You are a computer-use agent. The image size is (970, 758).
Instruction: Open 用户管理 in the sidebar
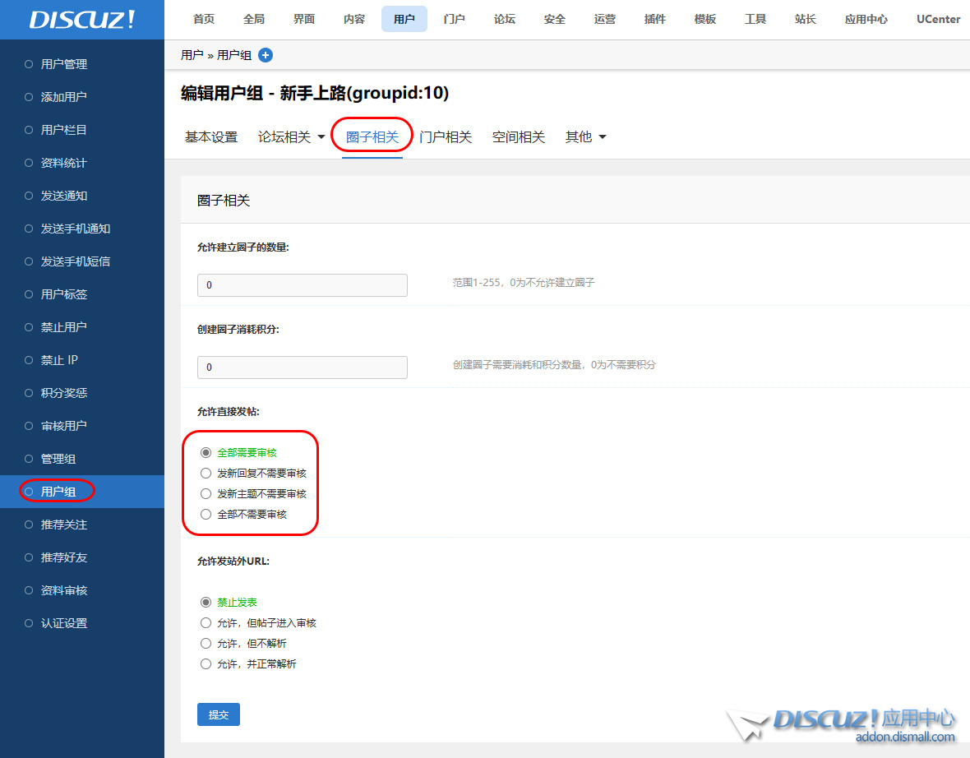(64, 64)
